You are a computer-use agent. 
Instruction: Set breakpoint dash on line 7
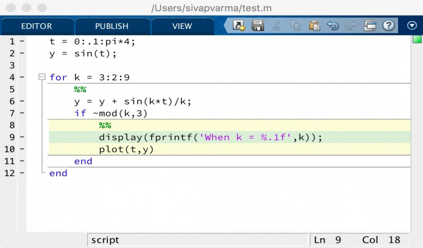[x=22, y=113]
